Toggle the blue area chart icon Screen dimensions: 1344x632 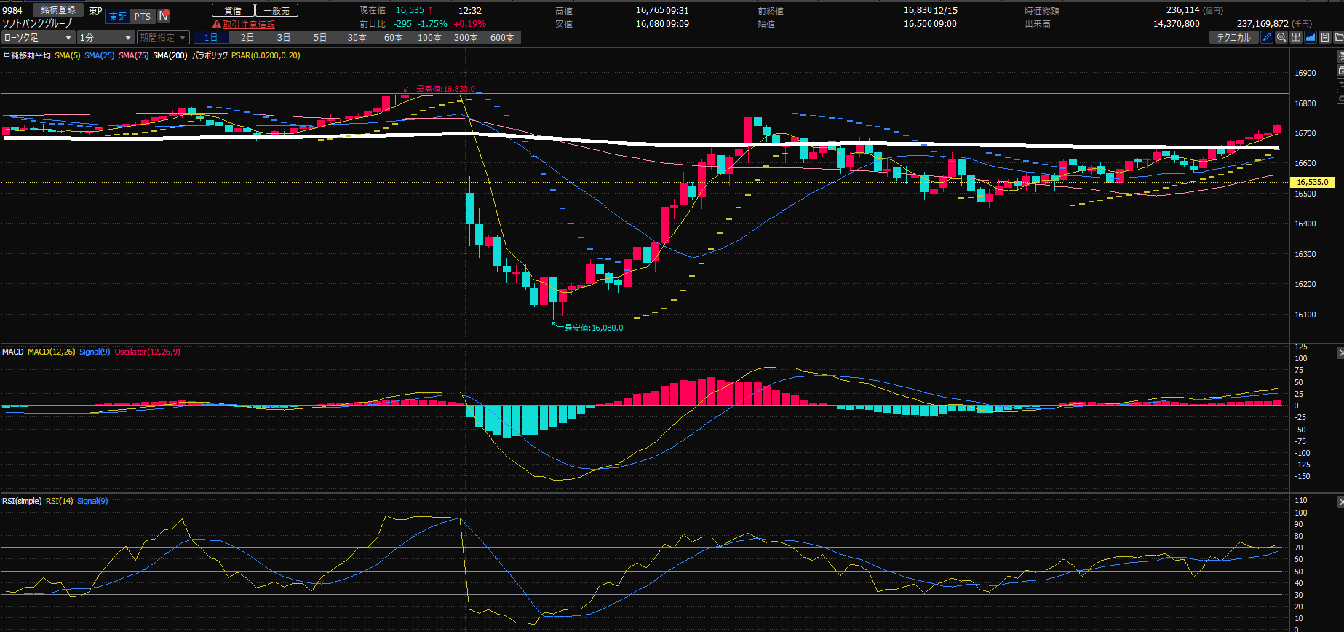[1311, 37]
